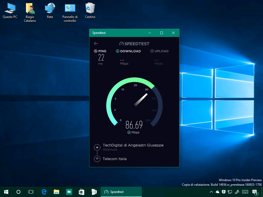Open the Cestino recycle bin

tap(90, 11)
